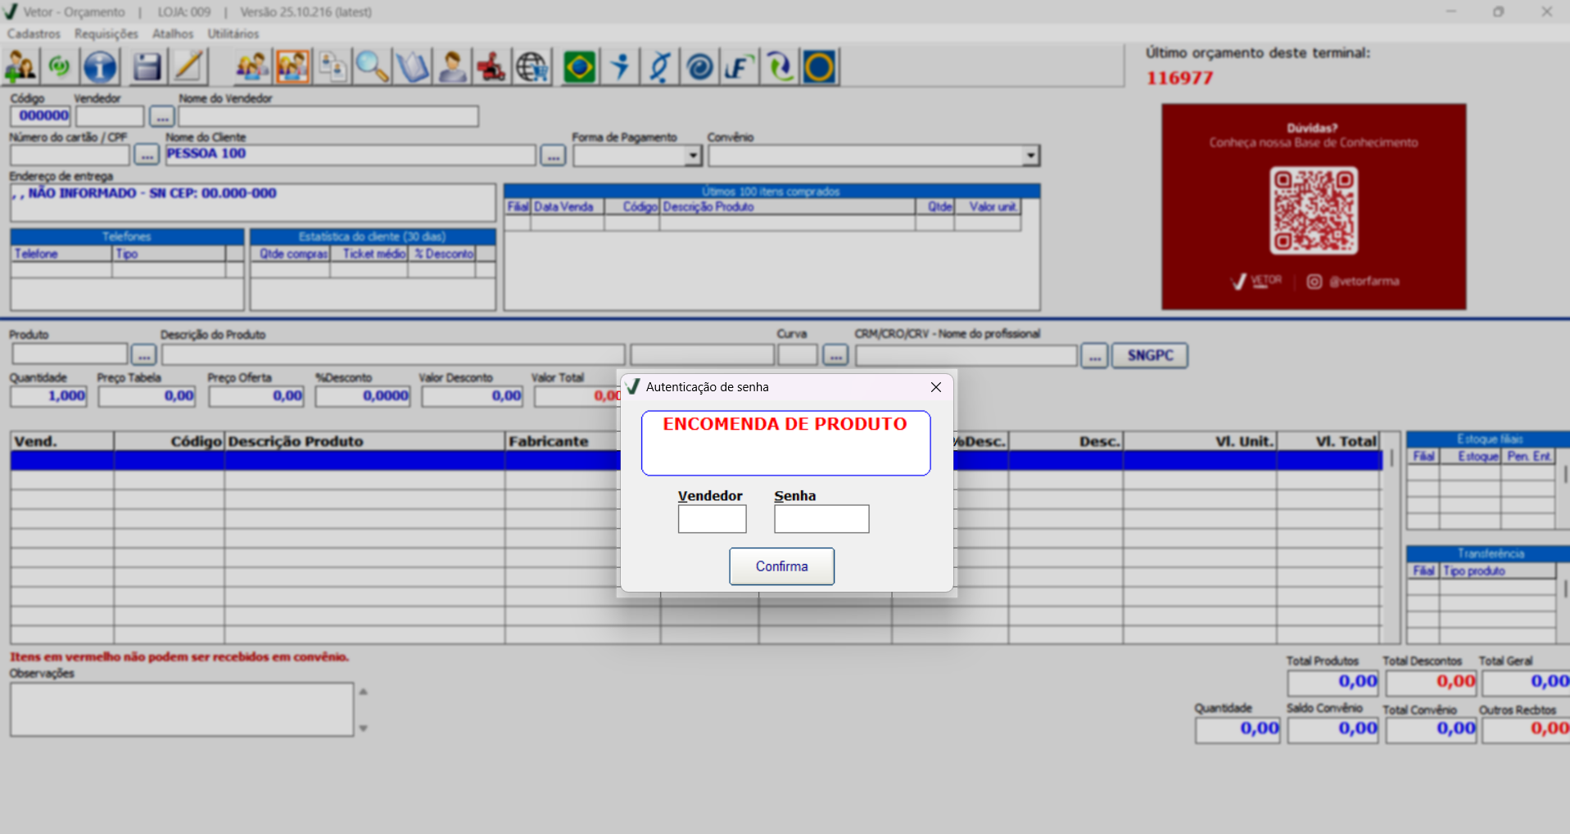Click the Valor Desconto field

(472, 396)
